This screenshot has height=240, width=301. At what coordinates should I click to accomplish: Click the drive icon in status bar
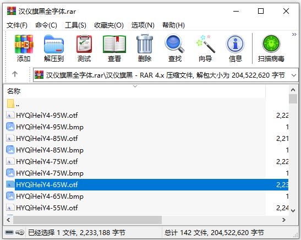coord(9,232)
